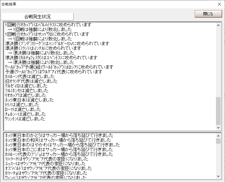This screenshot has height=182, width=225.
Task: Click the チェルシーは滅亡しました line
Action: click(25, 114)
